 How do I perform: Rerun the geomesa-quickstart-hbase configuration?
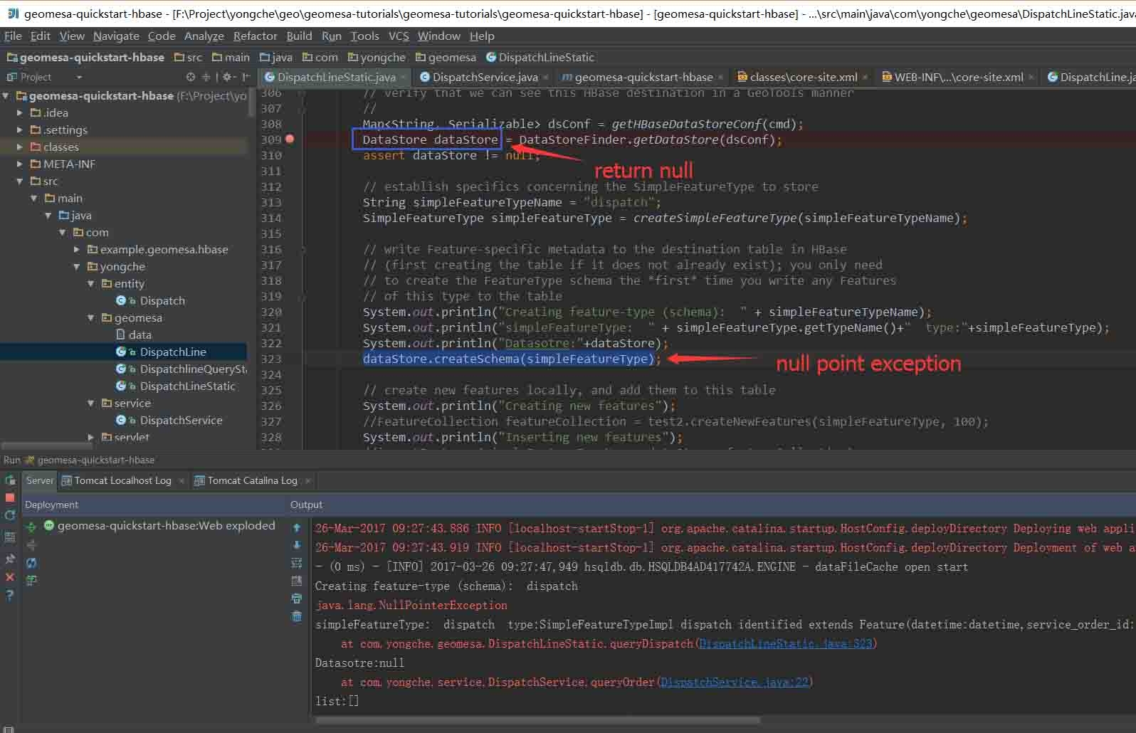coord(10,480)
